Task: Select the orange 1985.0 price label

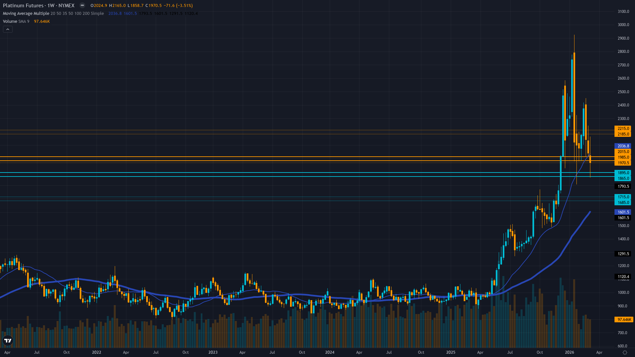Action: [623, 157]
